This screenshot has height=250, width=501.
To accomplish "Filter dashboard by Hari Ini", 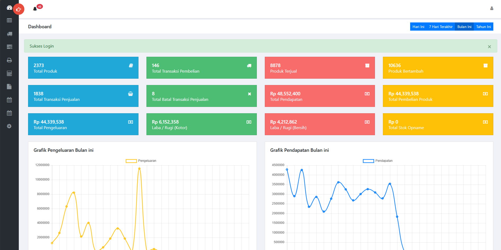I will [418, 27].
